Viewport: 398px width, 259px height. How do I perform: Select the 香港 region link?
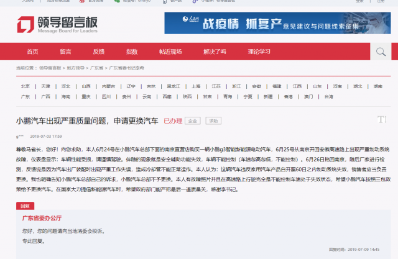pyautogui.click(x=289, y=96)
